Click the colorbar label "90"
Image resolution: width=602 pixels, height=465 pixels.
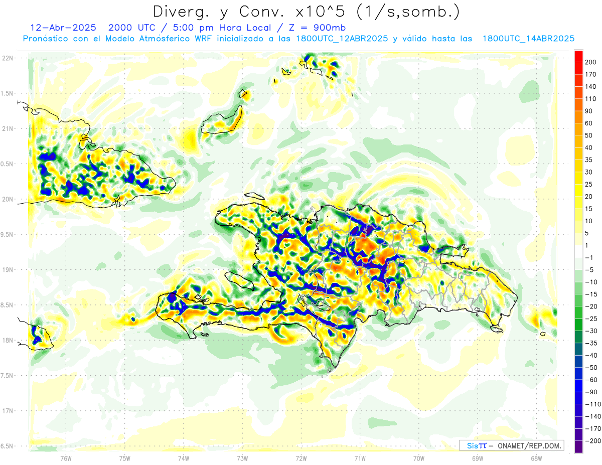(x=589, y=111)
